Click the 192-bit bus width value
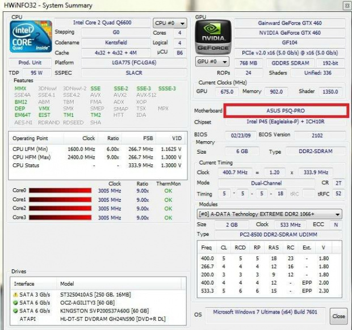352x330 pixels. coord(330,63)
